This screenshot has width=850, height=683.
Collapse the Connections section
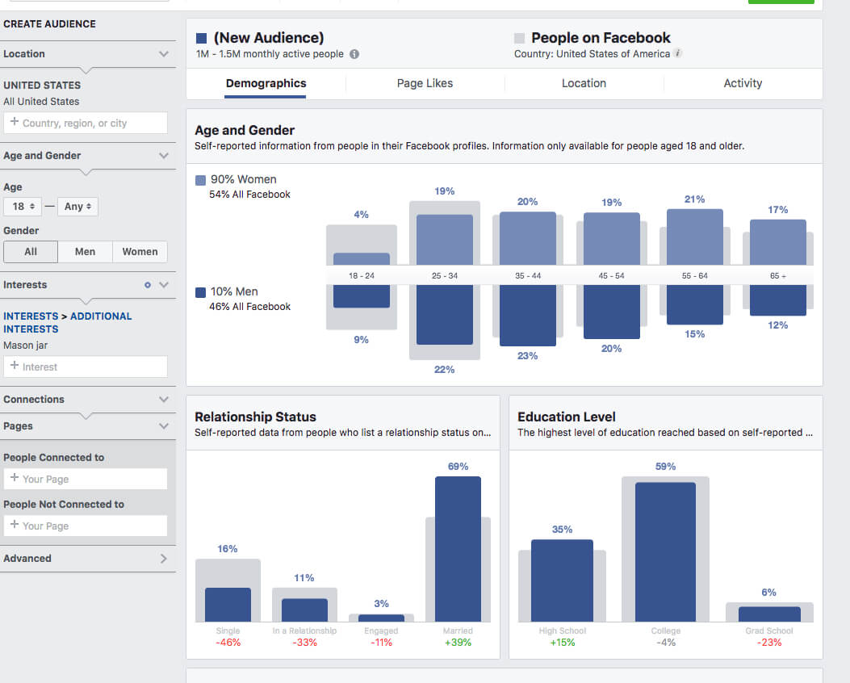point(164,400)
